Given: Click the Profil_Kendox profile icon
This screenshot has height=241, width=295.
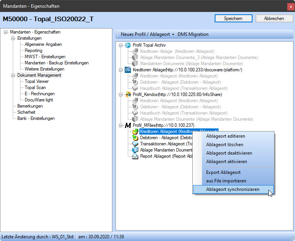Looking at the screenshot, I should (x=128, y=94).
